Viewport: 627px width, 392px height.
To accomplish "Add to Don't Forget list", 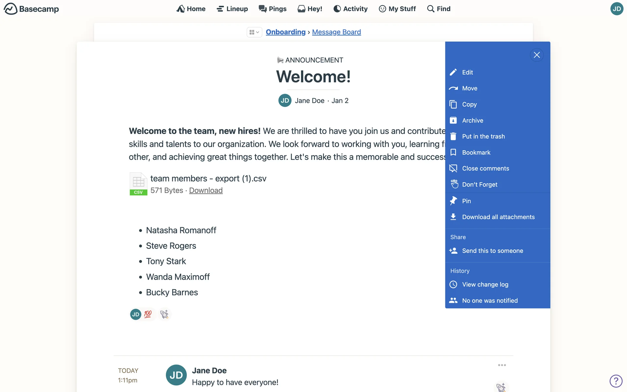I will 479,184.
